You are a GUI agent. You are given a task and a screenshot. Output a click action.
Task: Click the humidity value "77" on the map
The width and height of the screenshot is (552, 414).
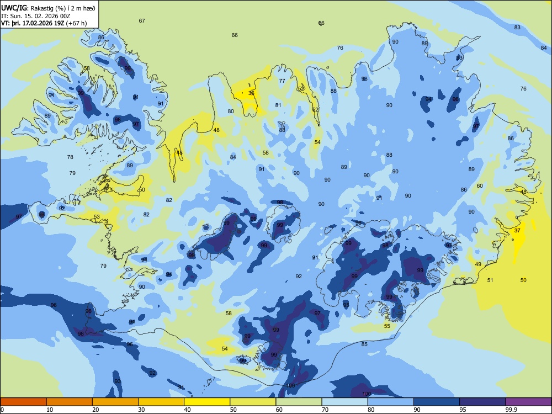point(282,81)
